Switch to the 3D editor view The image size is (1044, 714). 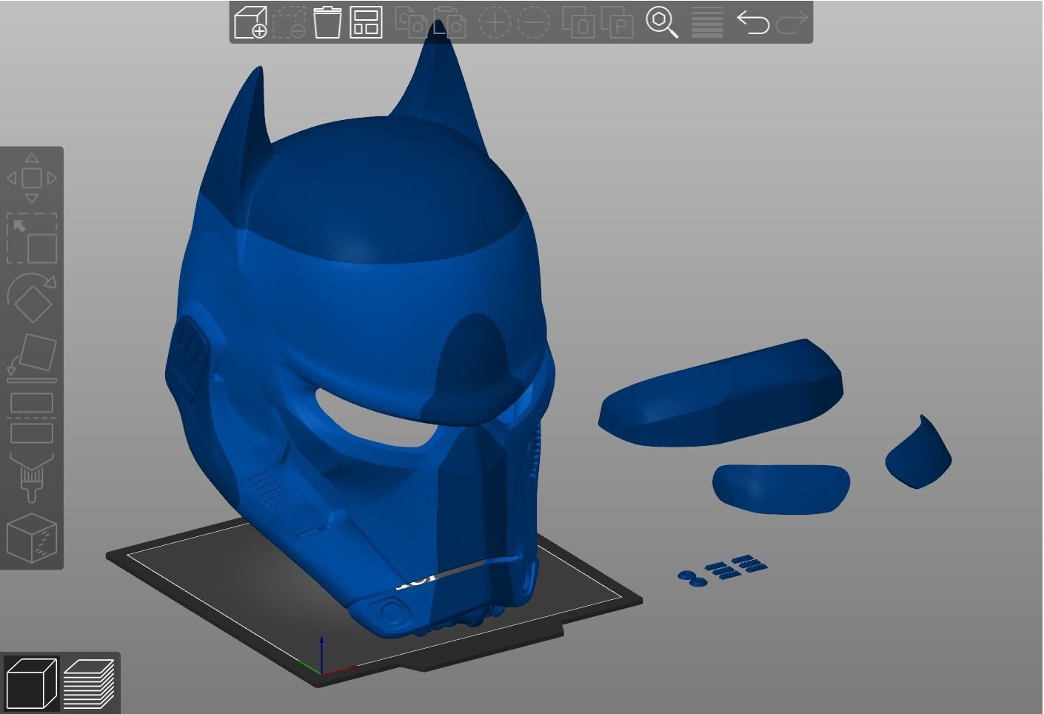point(31,683)
